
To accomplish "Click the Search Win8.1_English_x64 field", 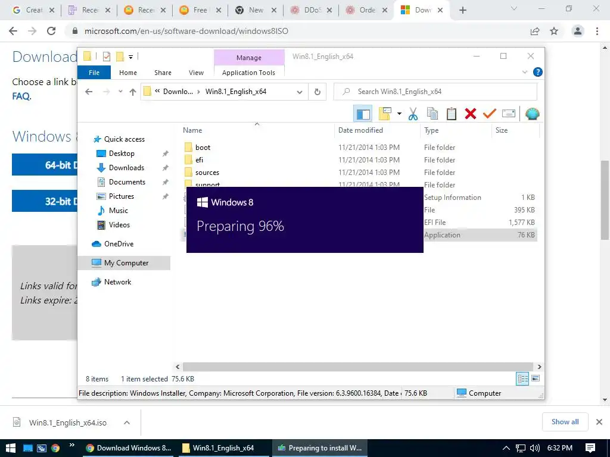I will coord(435,92).
